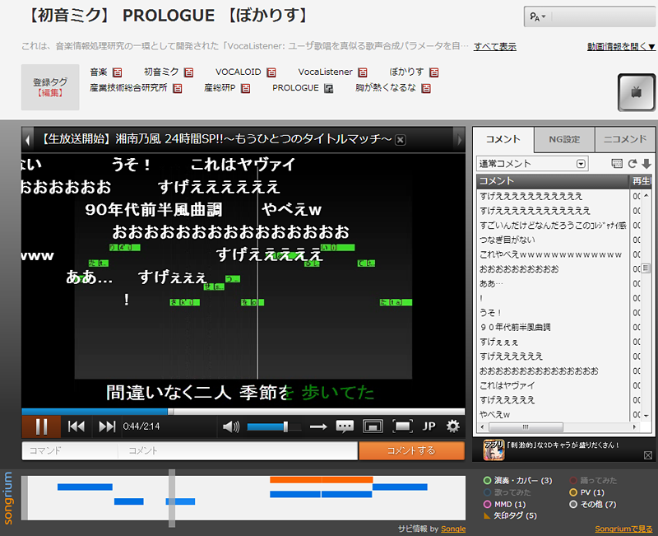Image resolution: width=658 pixels, height=536 pixels.
Task: Open player settings gear icon
Action: coord(452,426)
